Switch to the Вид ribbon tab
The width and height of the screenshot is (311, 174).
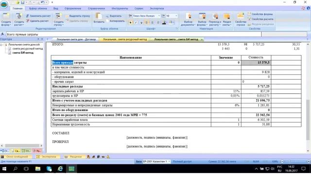[x=56, y=9]
